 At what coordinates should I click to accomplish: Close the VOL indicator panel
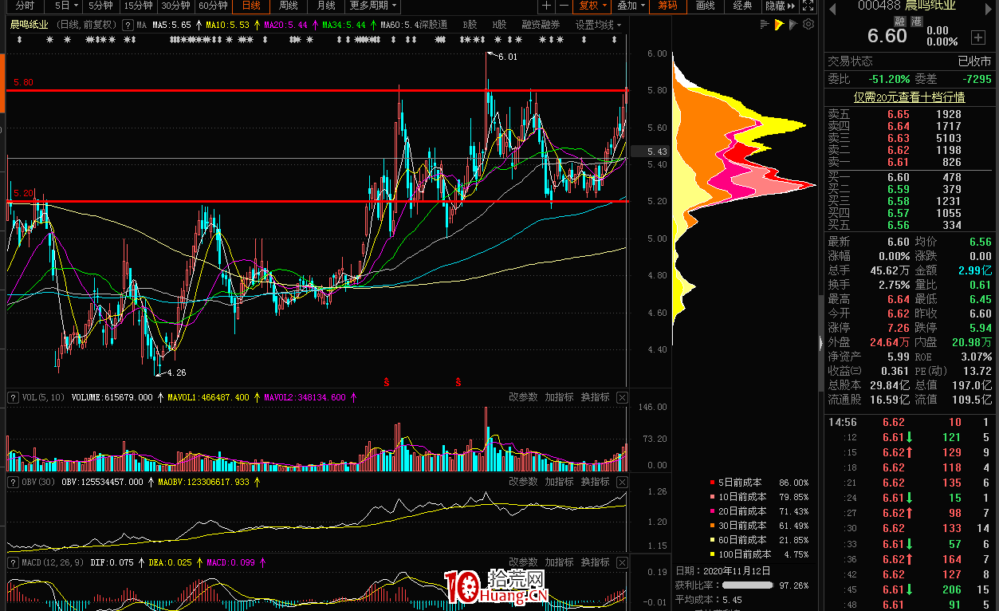point(622,397)
